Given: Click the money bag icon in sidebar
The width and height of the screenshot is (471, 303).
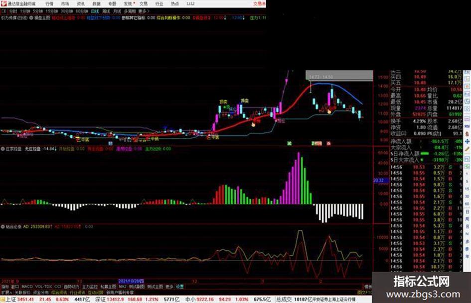Looking at the screenshot, I should click(467, 133).
